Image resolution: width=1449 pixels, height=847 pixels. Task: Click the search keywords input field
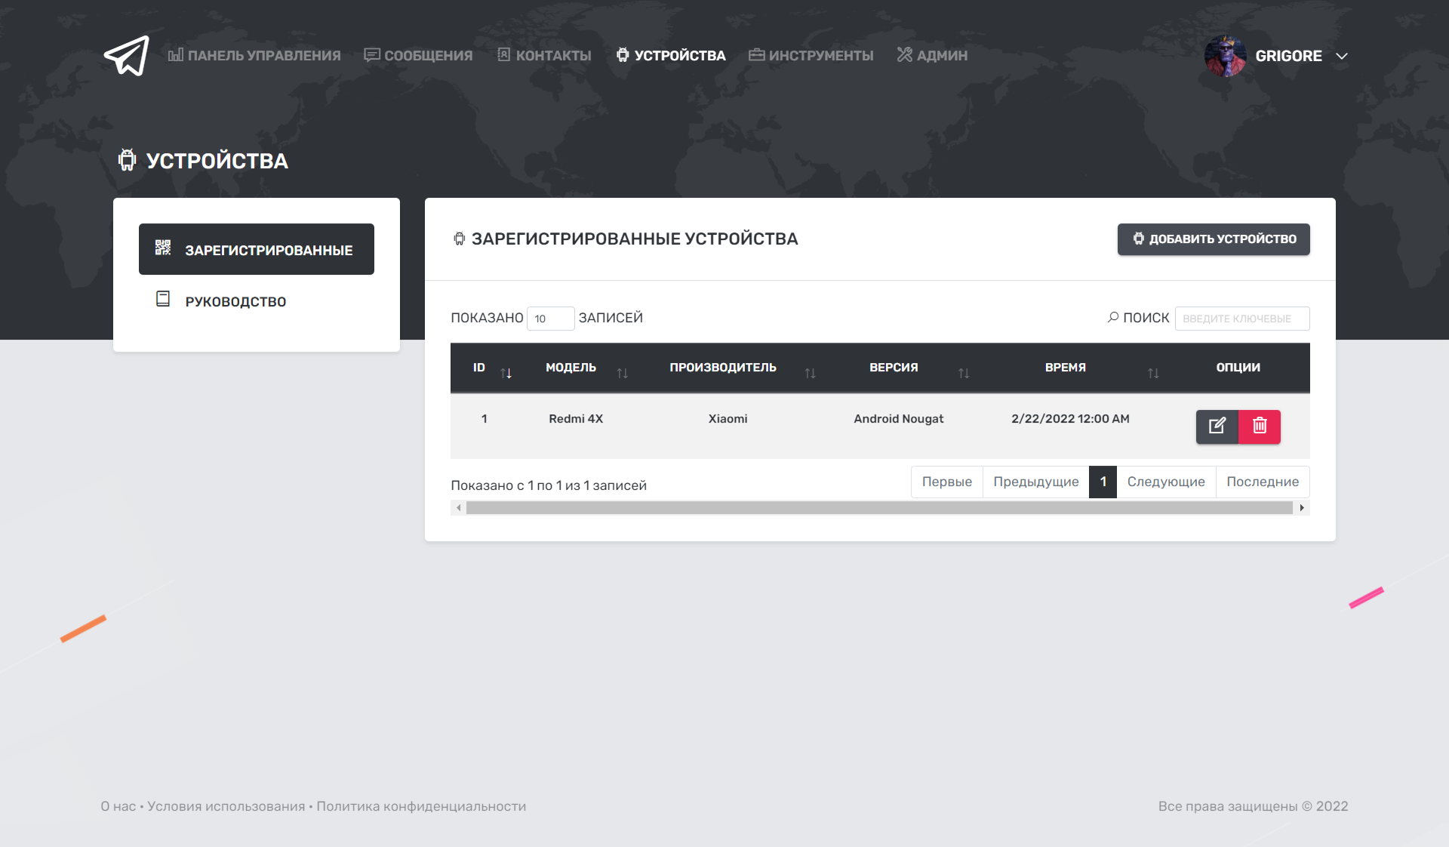coord(1241,319)
